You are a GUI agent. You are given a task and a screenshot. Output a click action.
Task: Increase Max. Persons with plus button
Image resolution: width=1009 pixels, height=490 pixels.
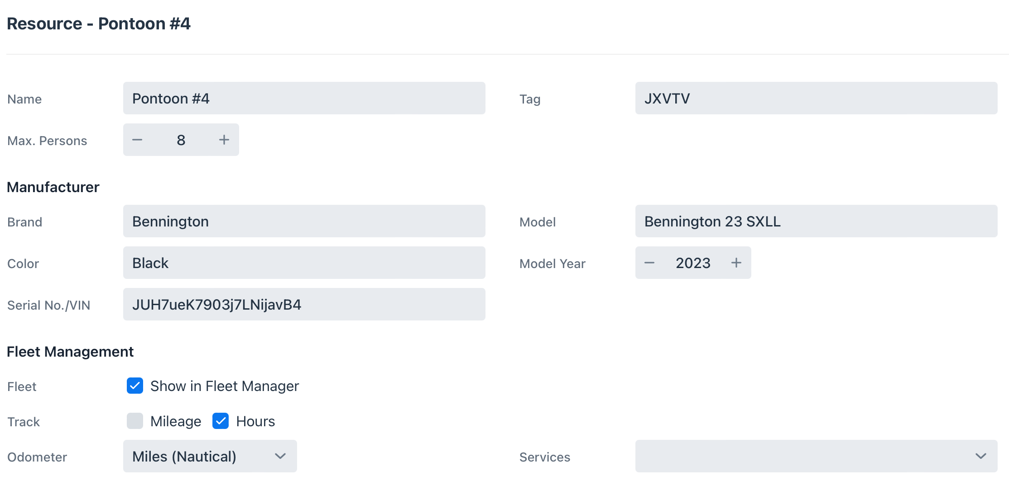pyautogui.click(x=224, y=140)
